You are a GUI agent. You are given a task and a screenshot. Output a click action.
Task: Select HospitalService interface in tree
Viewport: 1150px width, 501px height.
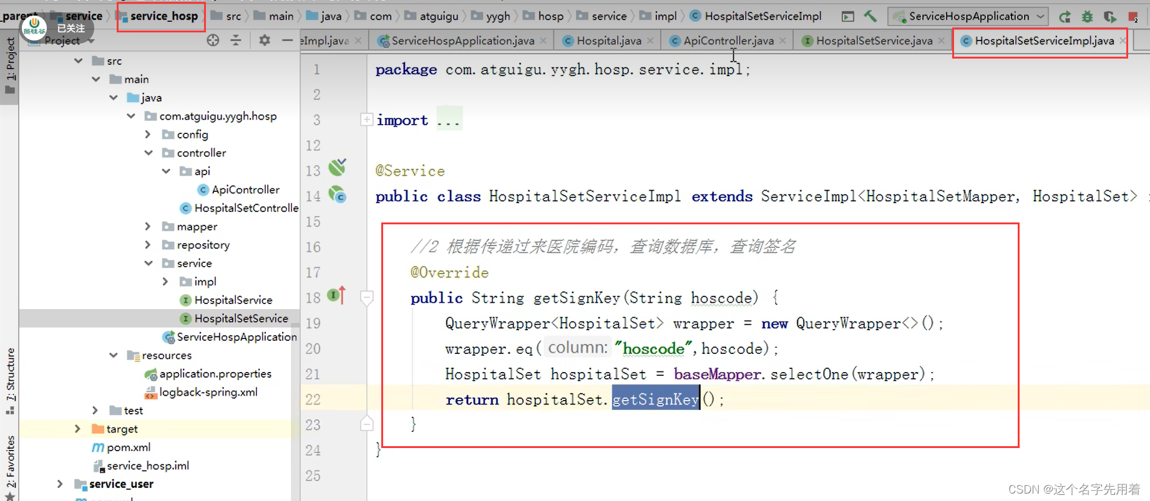tap(233, 300)
